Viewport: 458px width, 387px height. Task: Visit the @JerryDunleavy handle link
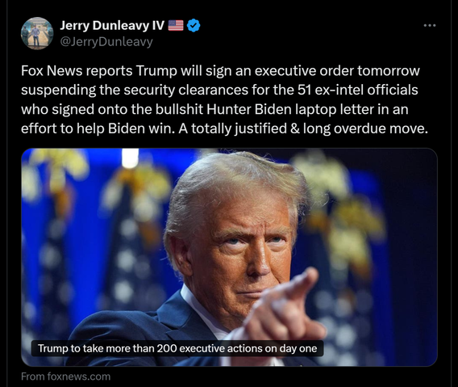point(106,41)
